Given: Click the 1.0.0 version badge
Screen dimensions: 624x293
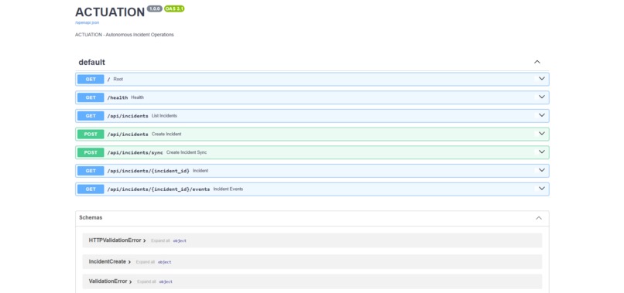Looking at the screenshot, I should tap(154, 9).
